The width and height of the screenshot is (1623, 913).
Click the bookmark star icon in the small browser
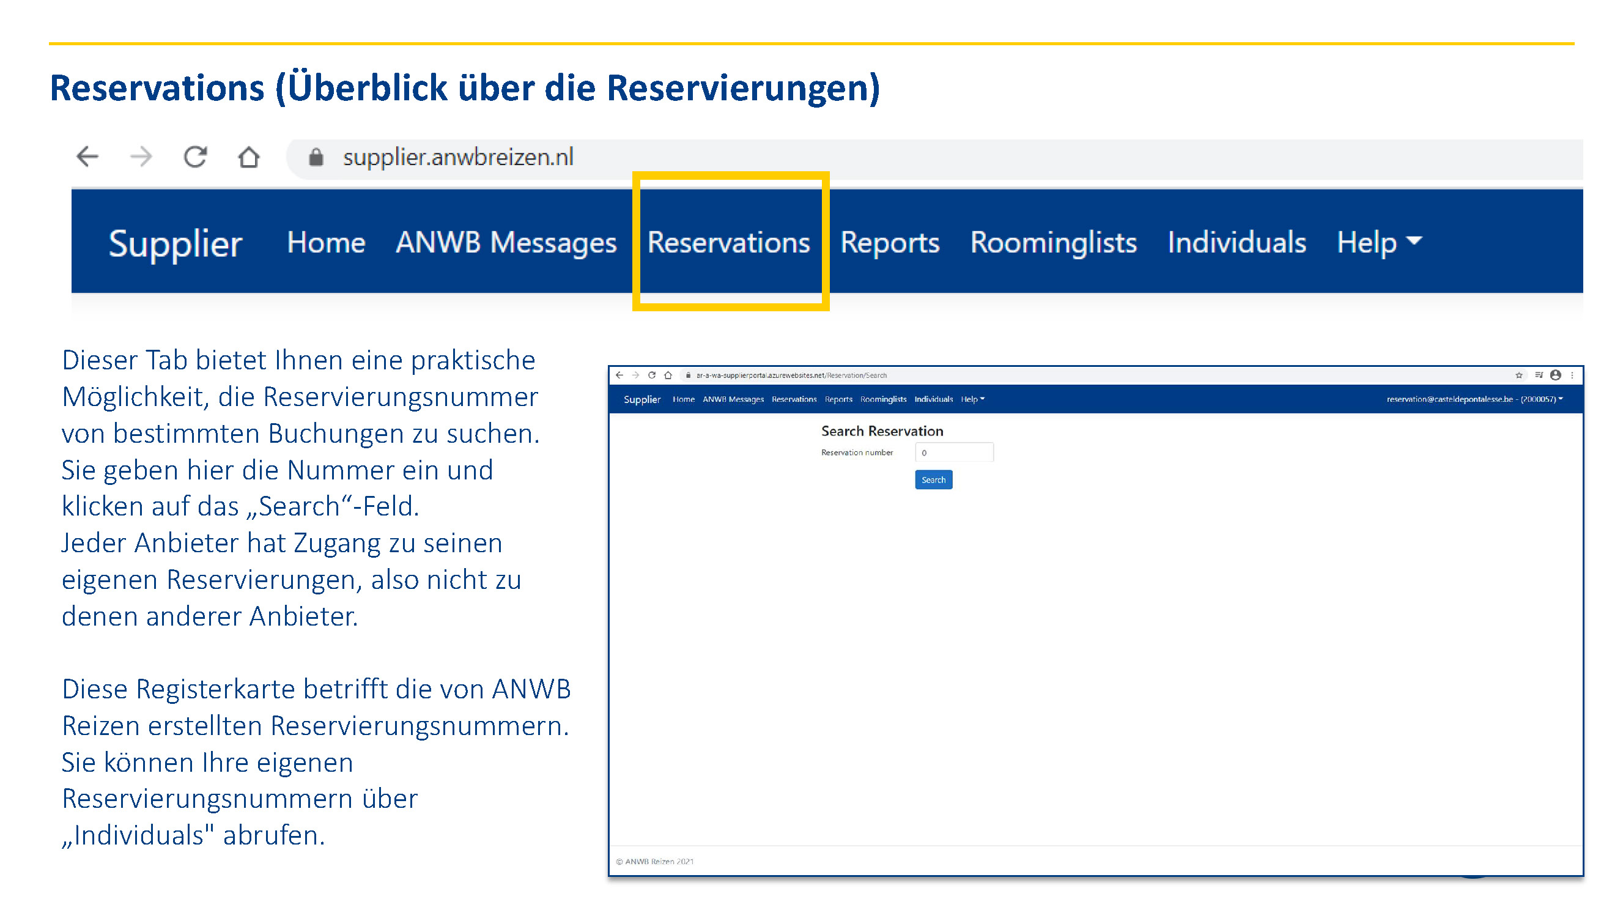[1519, 375]
